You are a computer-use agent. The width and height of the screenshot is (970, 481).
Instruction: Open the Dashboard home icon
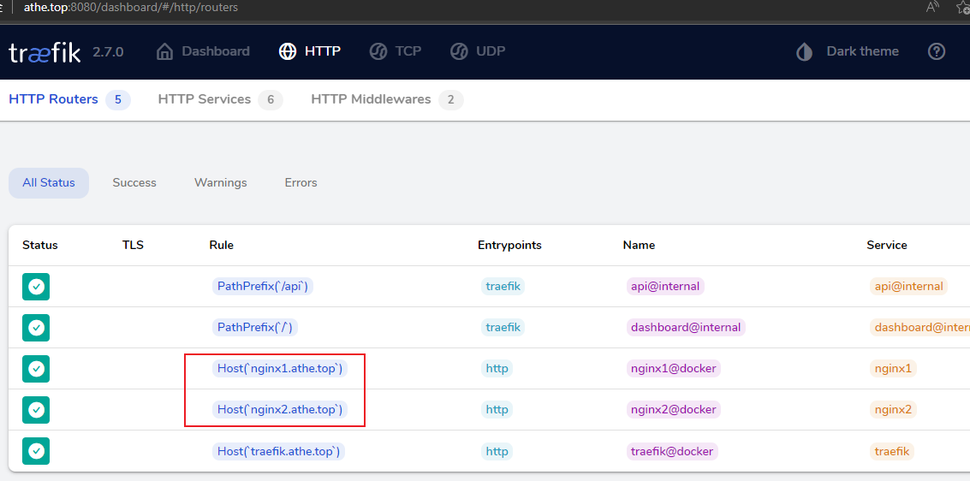coord(164,51)
